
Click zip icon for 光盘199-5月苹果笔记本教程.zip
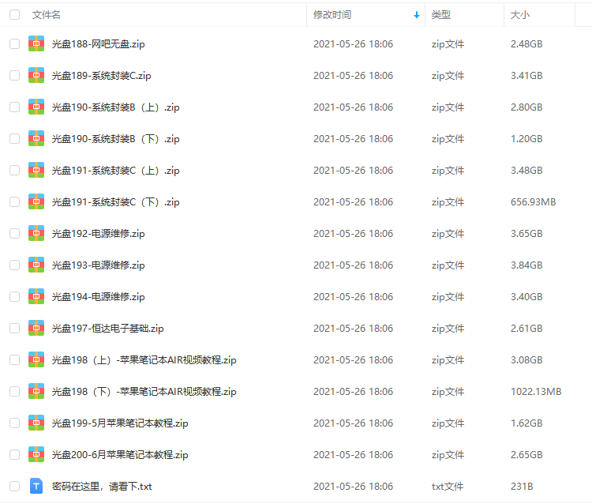click(x=36, y=423)
